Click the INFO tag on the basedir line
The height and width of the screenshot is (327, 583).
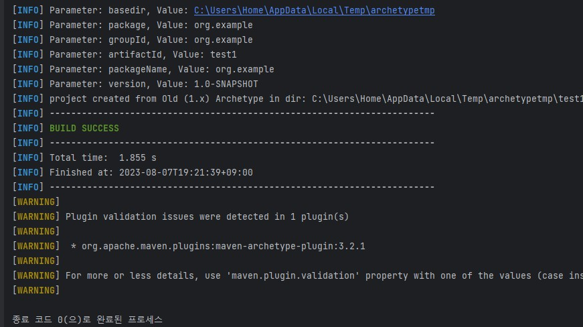[x=28, y=11]
